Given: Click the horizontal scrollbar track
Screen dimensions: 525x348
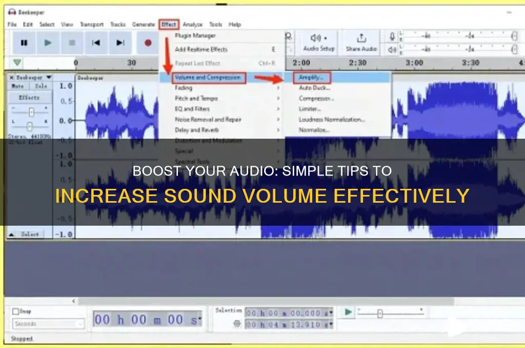Looking at the screenshot, I should click(266, 301).
